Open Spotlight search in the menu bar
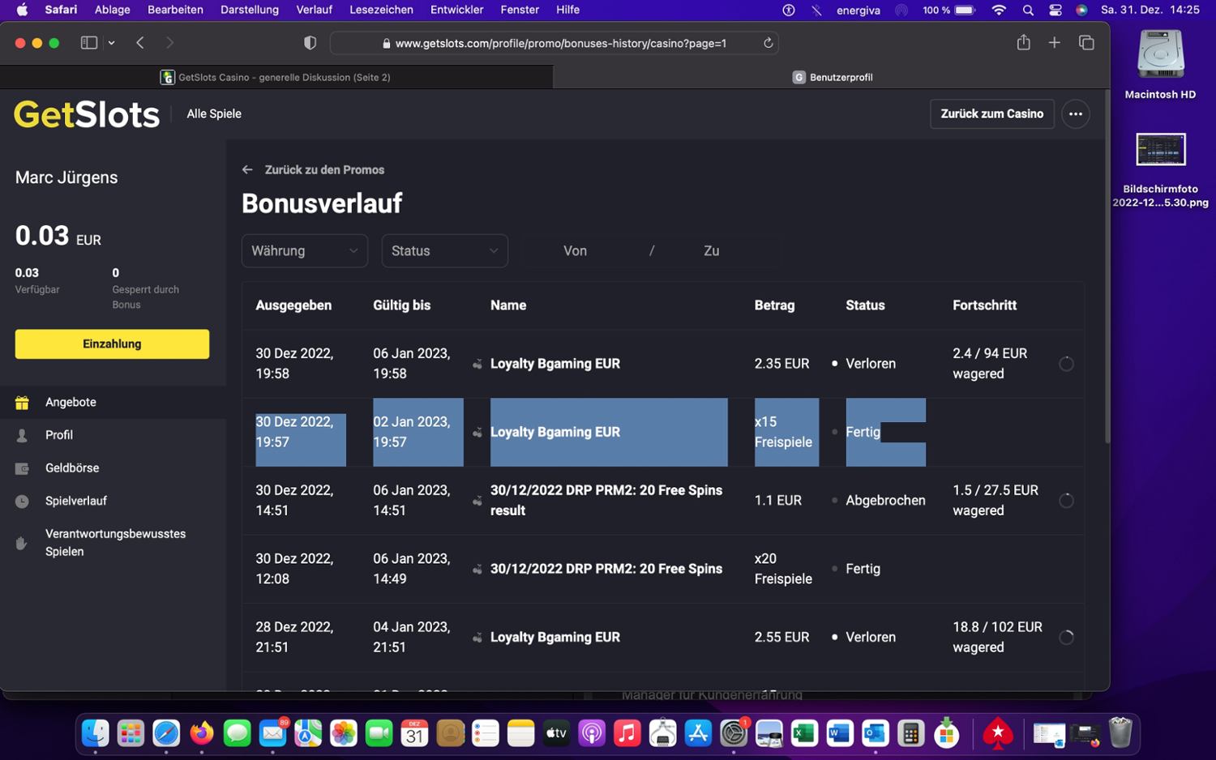Viewport: 1216px width, 760px height. [x=1028, y=10]
